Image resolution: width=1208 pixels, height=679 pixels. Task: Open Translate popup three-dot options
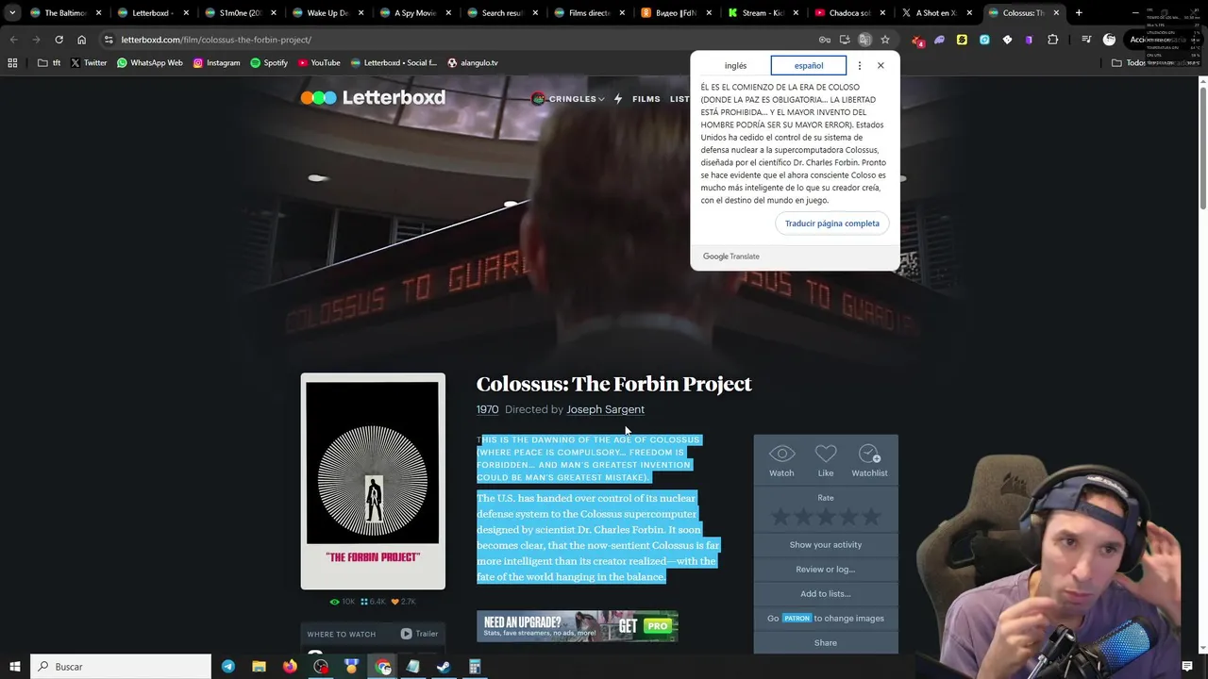(x=859, y=66)
